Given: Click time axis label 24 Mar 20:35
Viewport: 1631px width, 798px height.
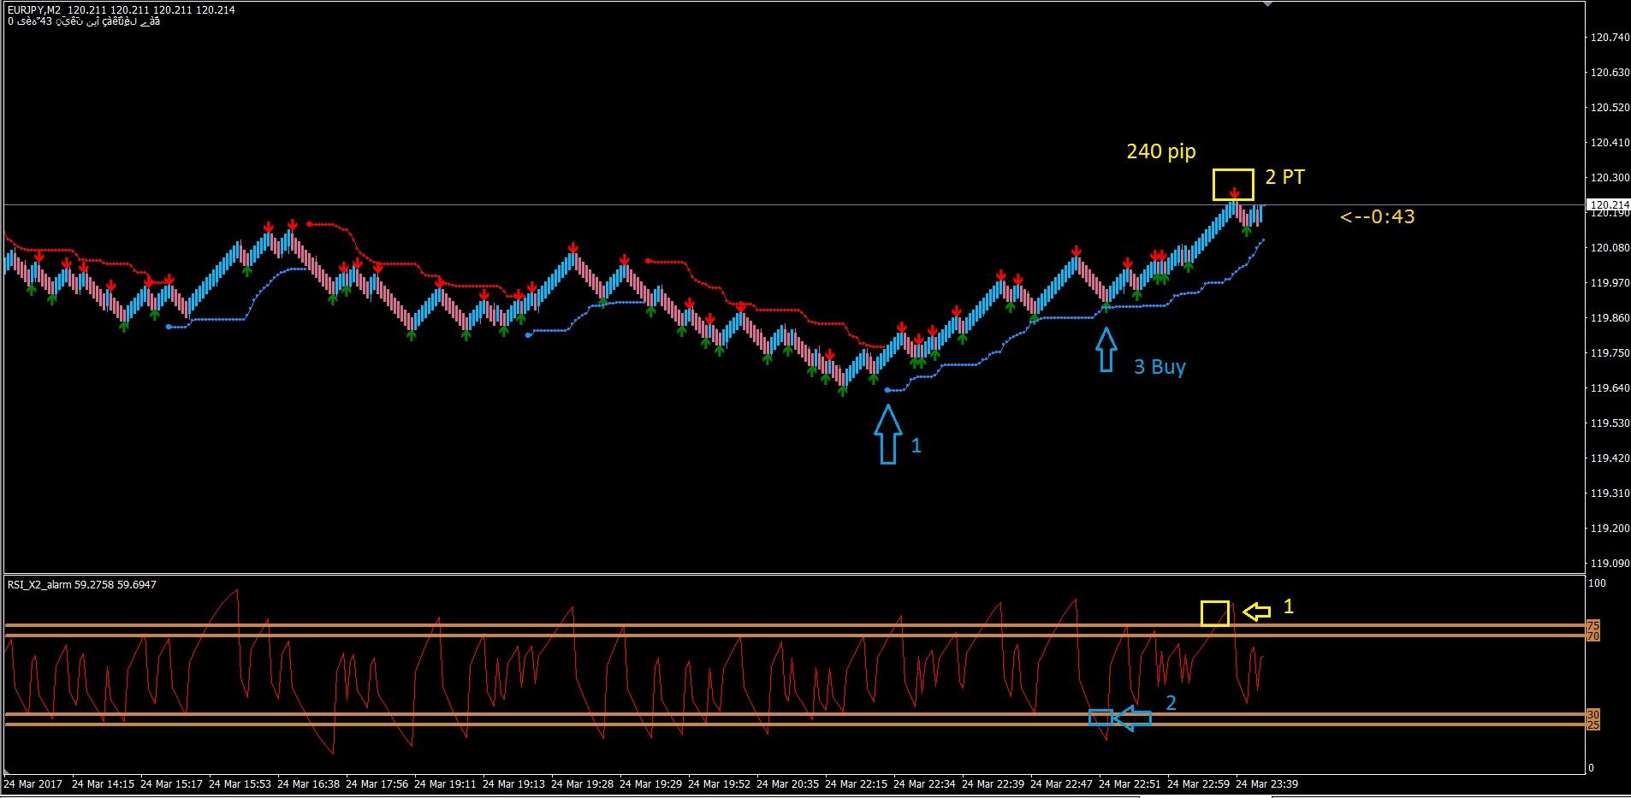Looking at the screenshot, I should coord(787,784).
